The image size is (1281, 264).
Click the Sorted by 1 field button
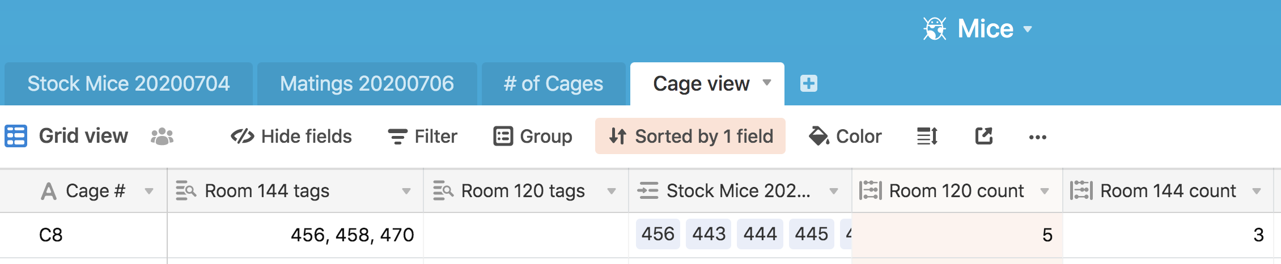tap(690, 137)
